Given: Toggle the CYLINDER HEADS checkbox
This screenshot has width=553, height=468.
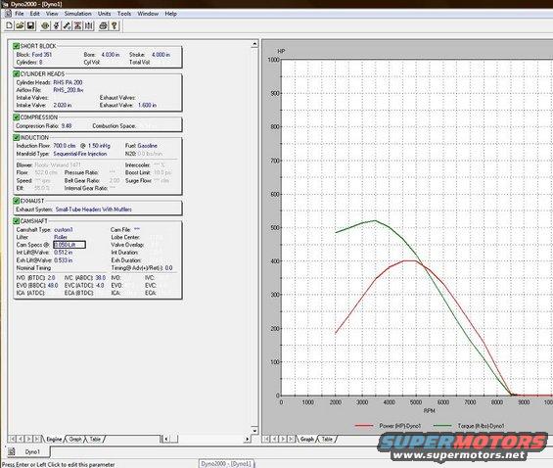Looking at the screenshot, I should tap(16, 73).
